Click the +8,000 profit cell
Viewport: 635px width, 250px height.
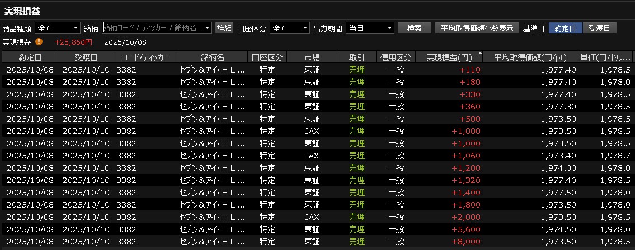[466, 242]
